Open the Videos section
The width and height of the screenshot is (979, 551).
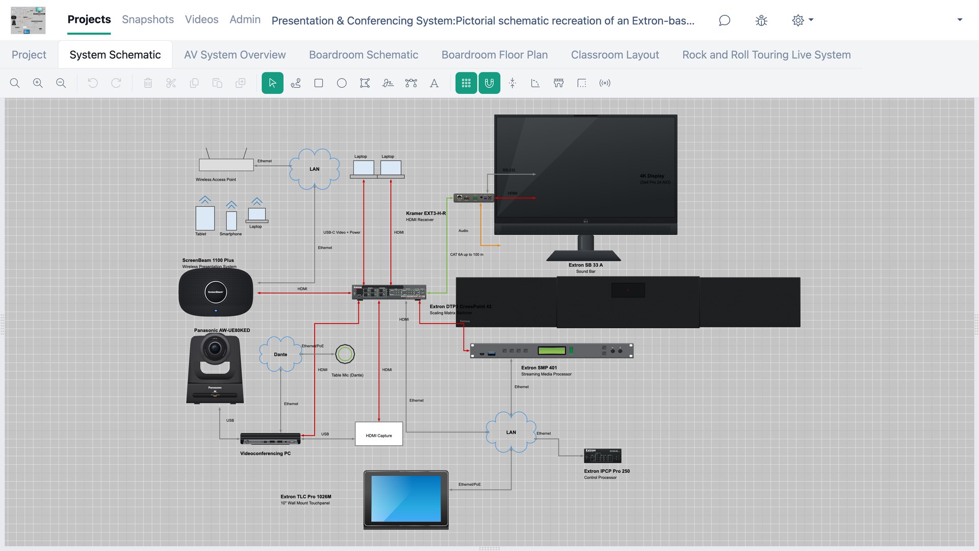point(201,19)
